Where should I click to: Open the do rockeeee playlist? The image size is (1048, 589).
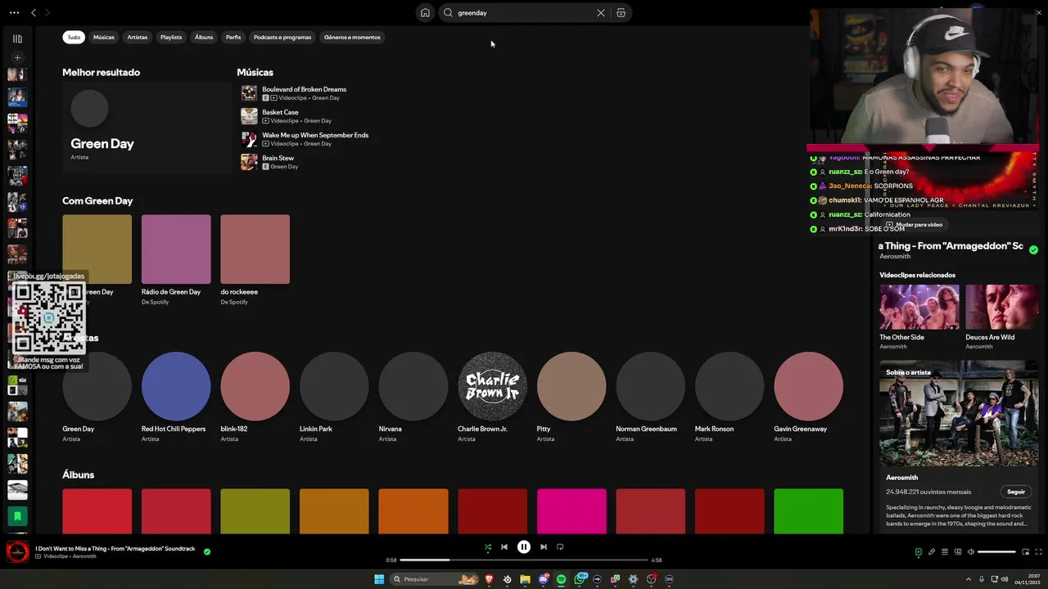[x=255, y=260]
